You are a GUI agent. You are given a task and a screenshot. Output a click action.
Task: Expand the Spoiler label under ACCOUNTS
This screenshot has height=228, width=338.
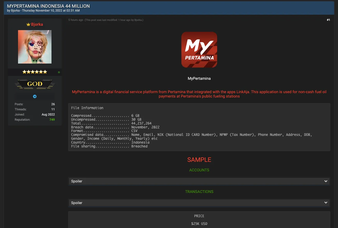point(77,181)
